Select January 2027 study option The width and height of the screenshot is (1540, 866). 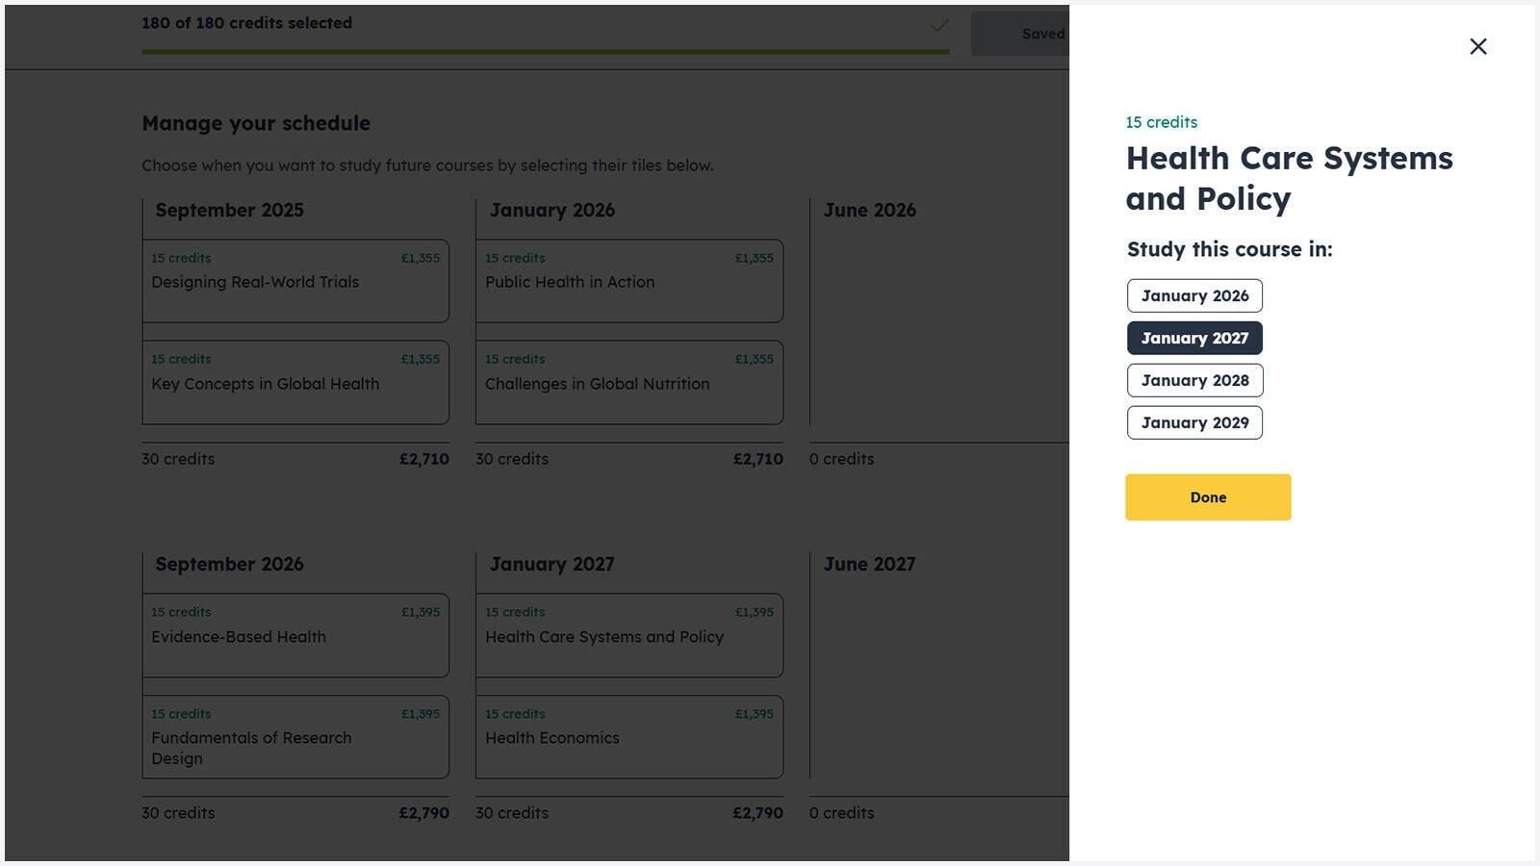[x=1194, y=338]
